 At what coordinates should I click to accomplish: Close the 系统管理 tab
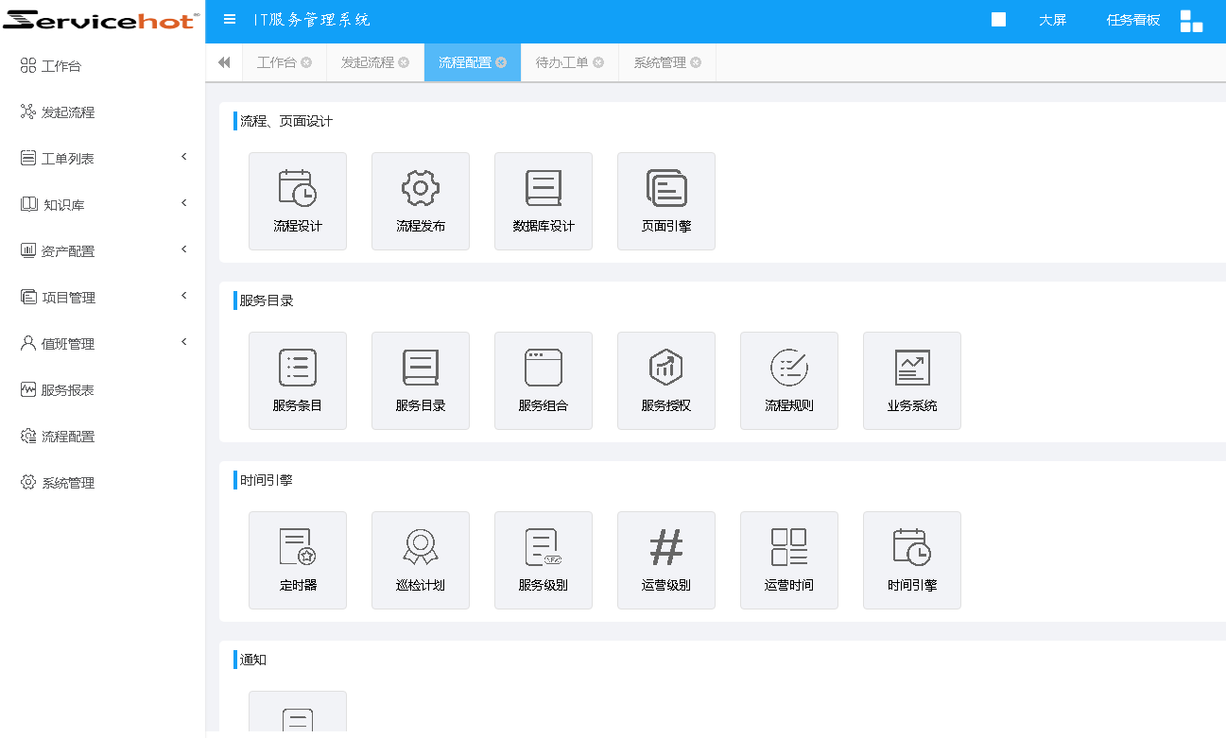(696, 63)
